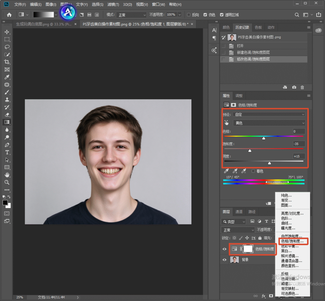The width and height of the screenshot is (325, 301).
Task: Open the 滤镜(T) menu
Action: coord(113,4)
